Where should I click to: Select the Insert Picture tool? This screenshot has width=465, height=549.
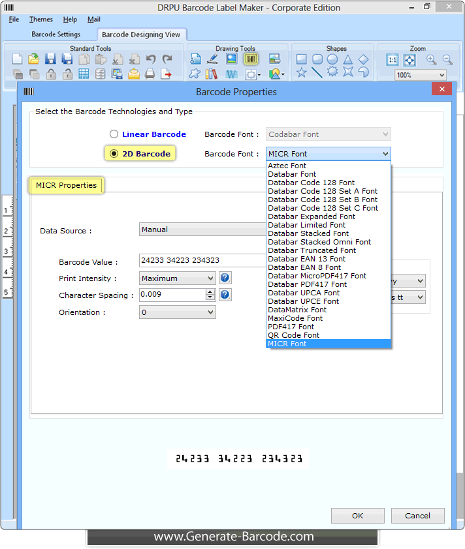click(231, 59)
